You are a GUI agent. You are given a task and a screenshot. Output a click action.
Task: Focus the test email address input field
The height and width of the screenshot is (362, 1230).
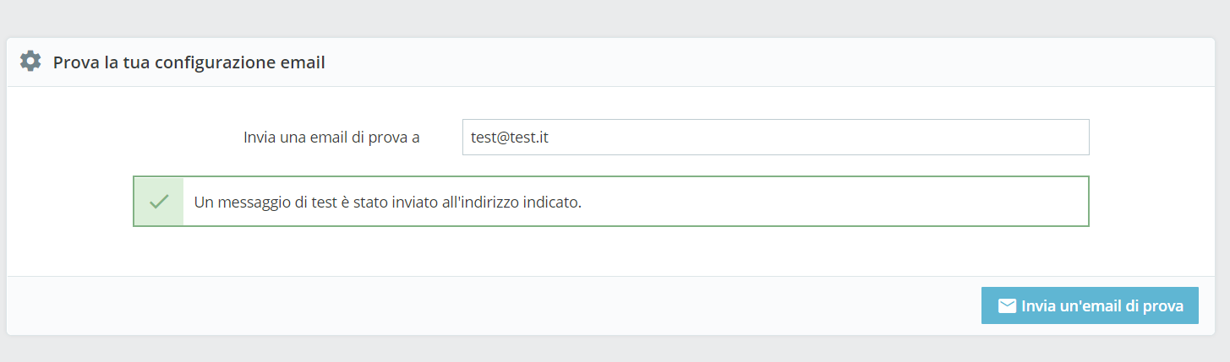(775, 137)
